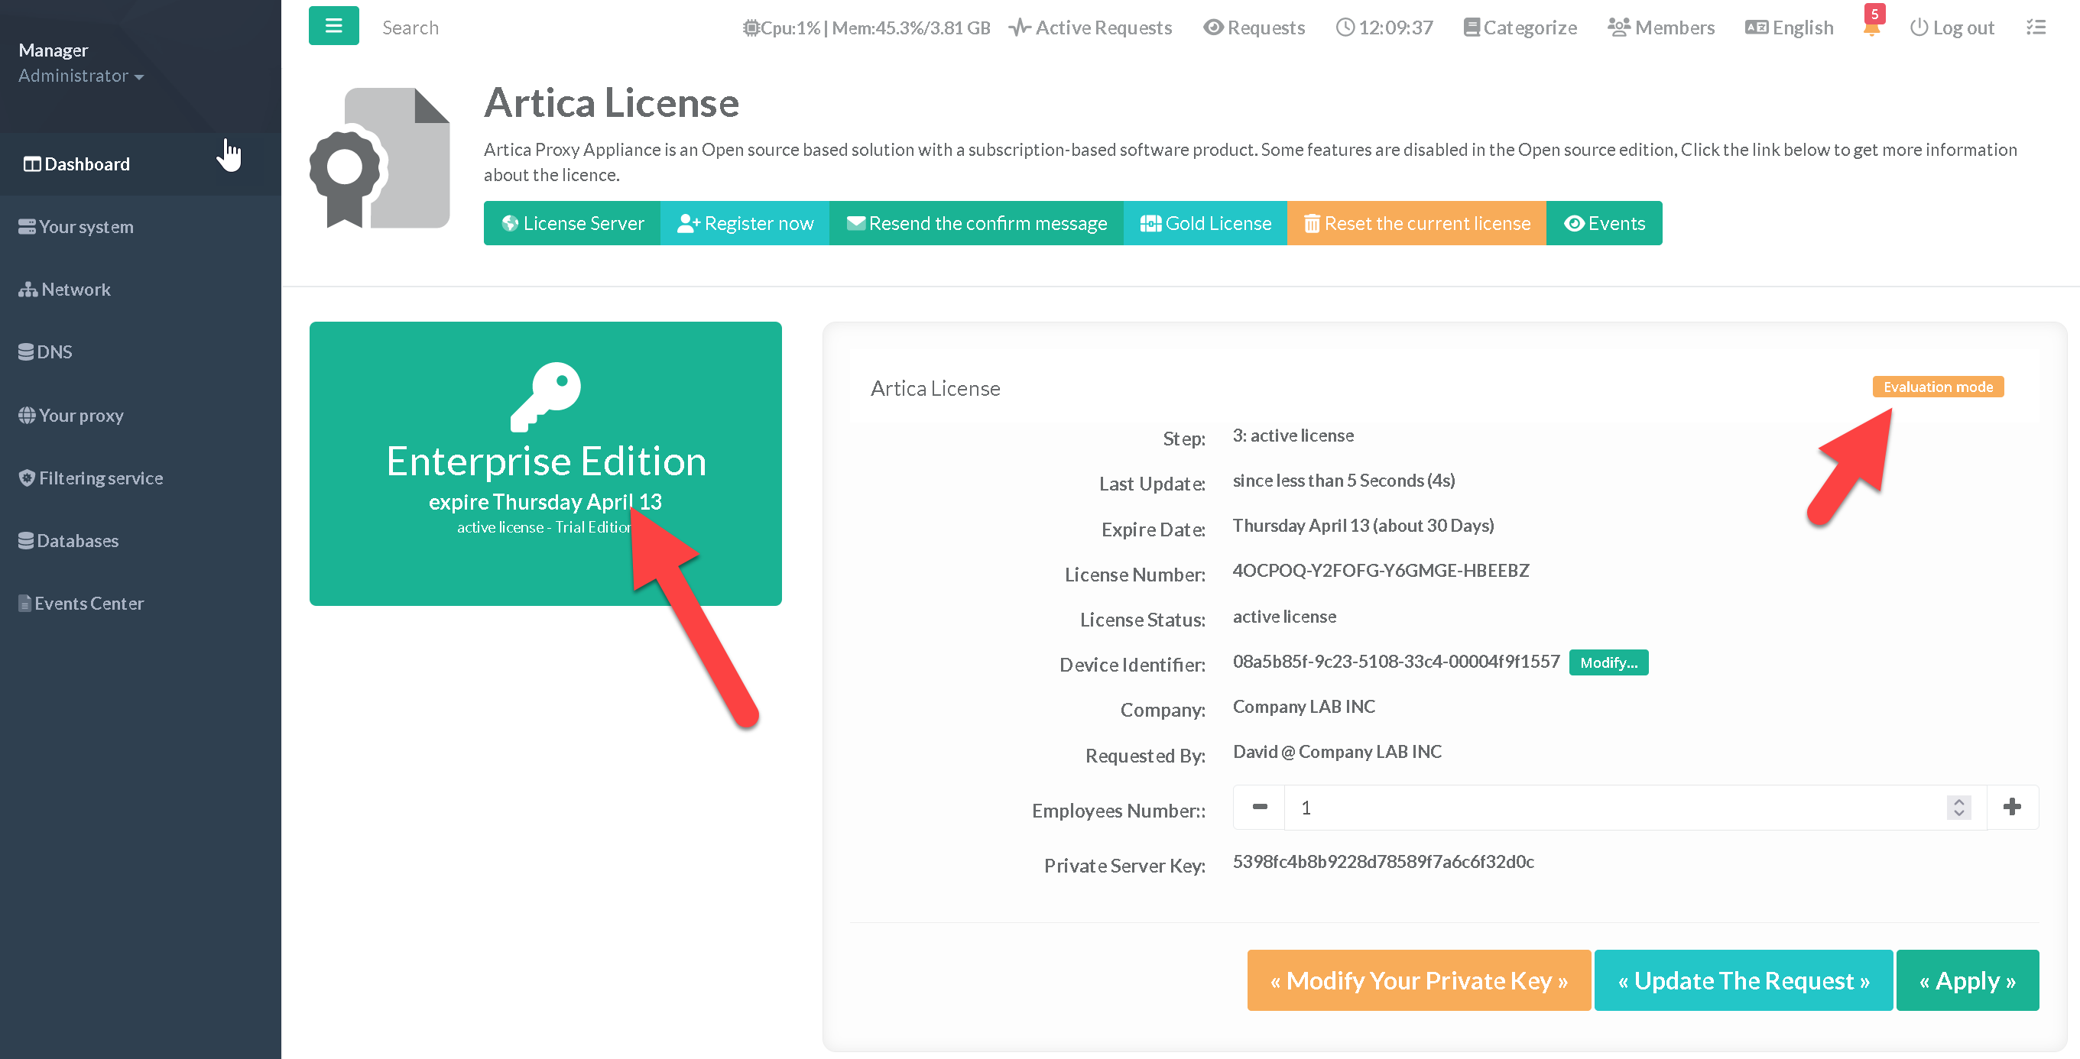This screenshot has width=2080, height=1059.
Task: Decrease employees number with minus button
Action: (x=1259, y=807)
